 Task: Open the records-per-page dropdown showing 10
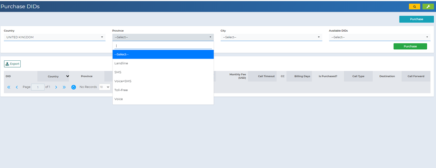[105, 87]
